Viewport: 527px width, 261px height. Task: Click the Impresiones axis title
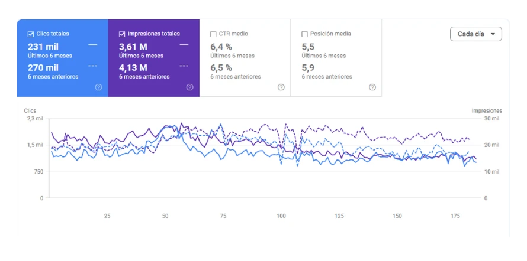[x=487, y=111]
